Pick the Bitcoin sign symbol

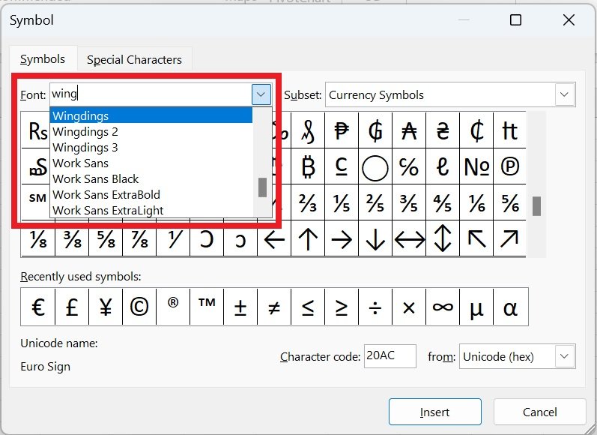[308, 166]
